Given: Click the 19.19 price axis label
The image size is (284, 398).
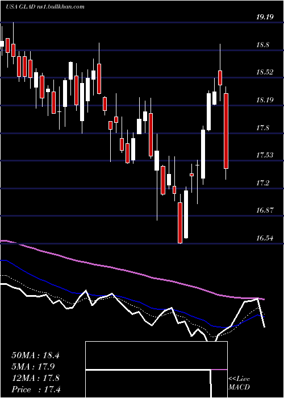Looking at the screenshot, I should click(x=265, y=17).
